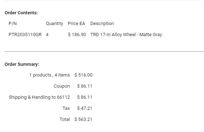The image size is (204, 132).
Task: Click the Coupon label
Action: (62, 86)
